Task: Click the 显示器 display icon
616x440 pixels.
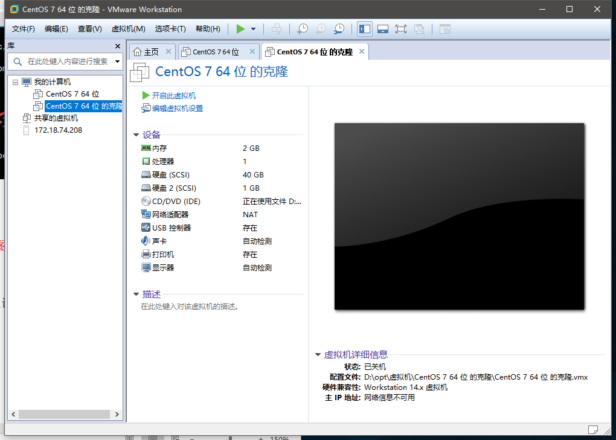Action: pos(146,268)
